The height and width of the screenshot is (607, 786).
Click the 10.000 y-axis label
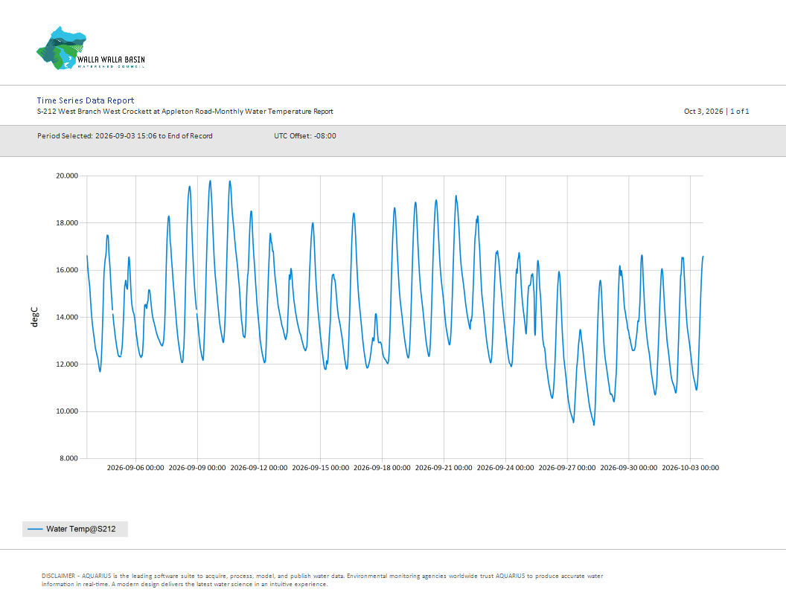[67, 411]
